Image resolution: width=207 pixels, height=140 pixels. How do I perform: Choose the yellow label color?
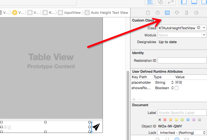point(176,120)
